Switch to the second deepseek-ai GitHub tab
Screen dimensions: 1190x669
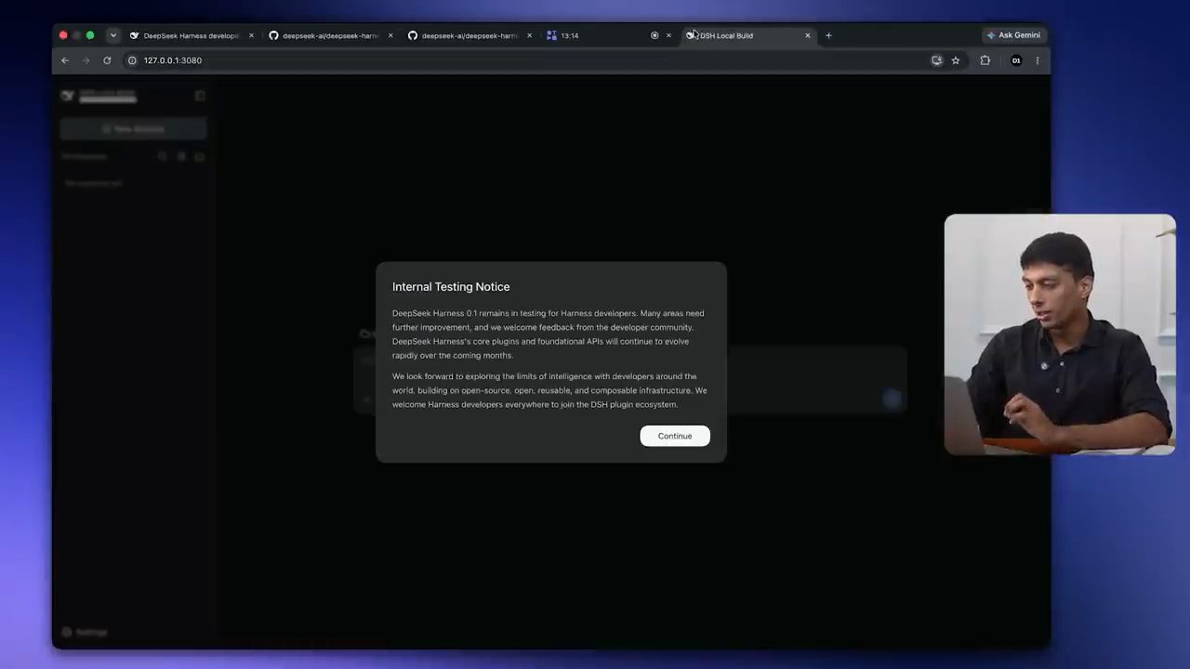[469, 35]
